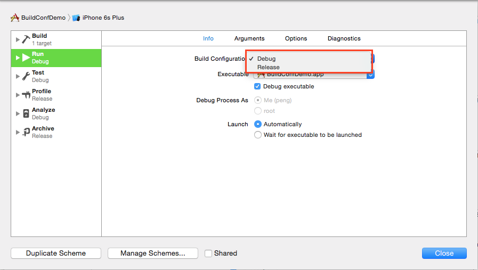
Task: Click the iPhone 6s Plus device icon
Action: pos(76,18)
